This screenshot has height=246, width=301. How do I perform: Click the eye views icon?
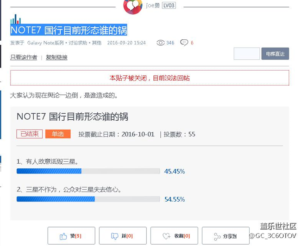161,43
